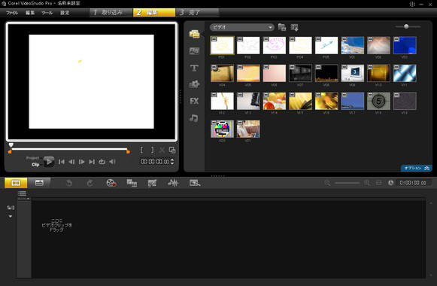Click the preview timecode field
The height and width of the screenshot is (286, 437).
click(155, 161)
